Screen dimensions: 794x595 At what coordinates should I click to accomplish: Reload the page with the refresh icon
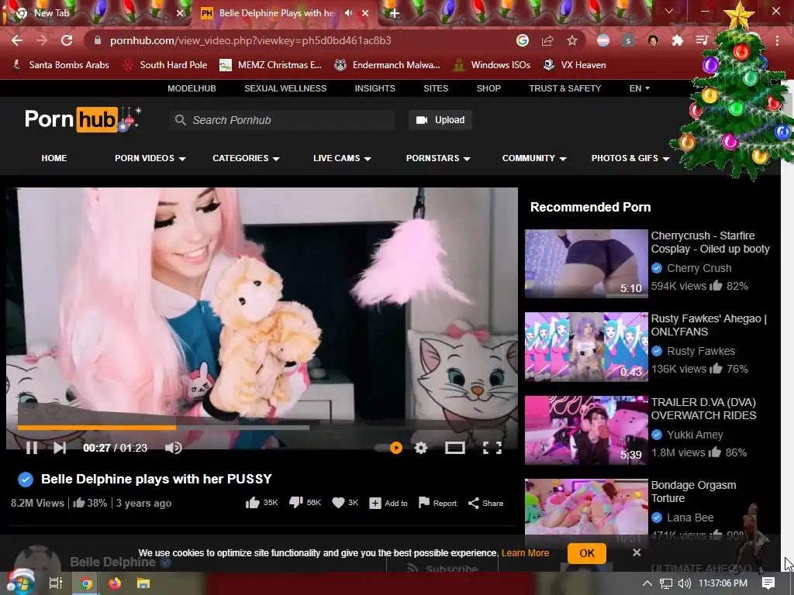point(67,40)
